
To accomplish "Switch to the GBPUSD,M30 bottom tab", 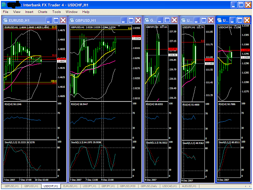I will coord(128,186).
